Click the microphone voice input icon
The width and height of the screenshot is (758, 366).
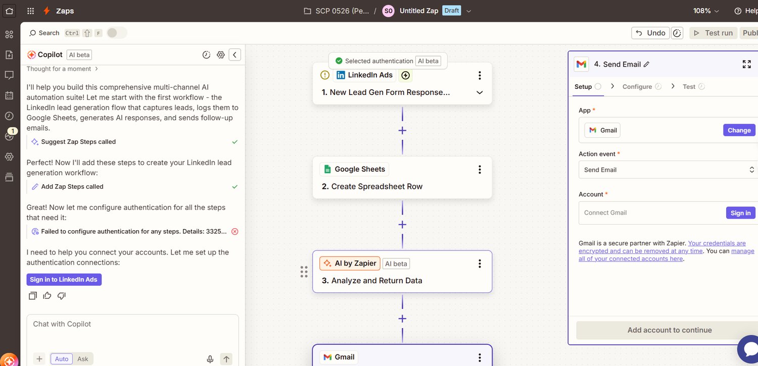pyautogui.click(x=210, y=359)
